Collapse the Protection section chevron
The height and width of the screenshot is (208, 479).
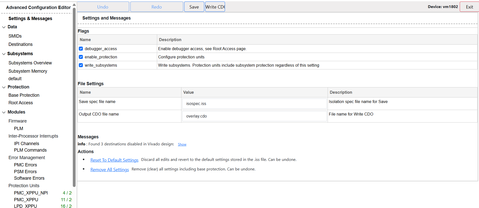(x=4, y=87)
